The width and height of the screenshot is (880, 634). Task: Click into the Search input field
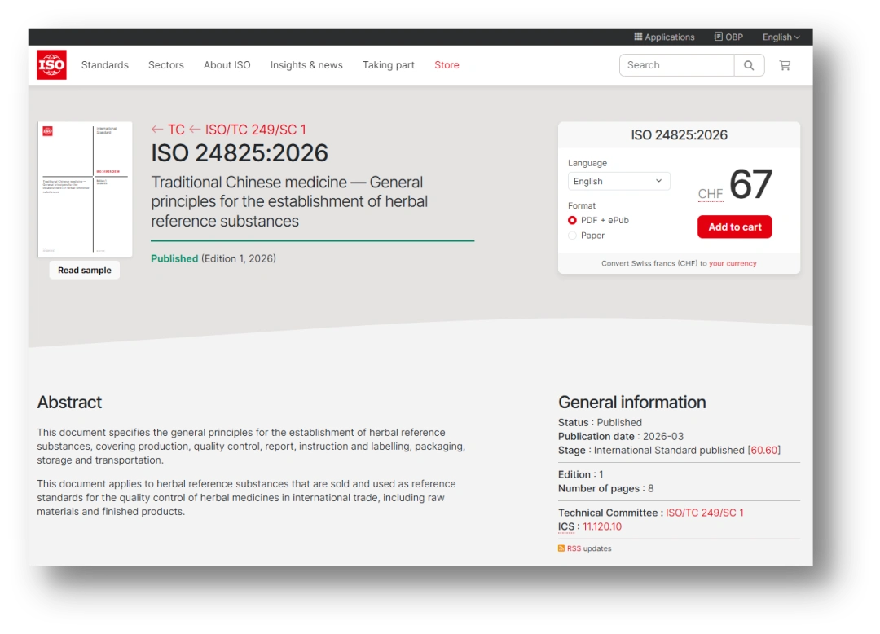676,65
